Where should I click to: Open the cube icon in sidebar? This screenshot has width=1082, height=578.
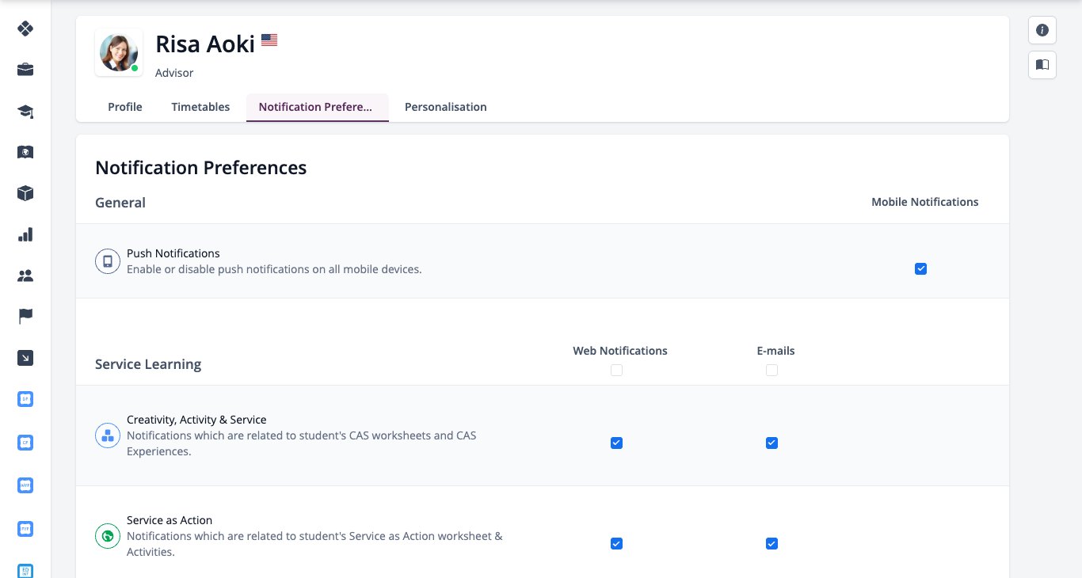[25, 193]
